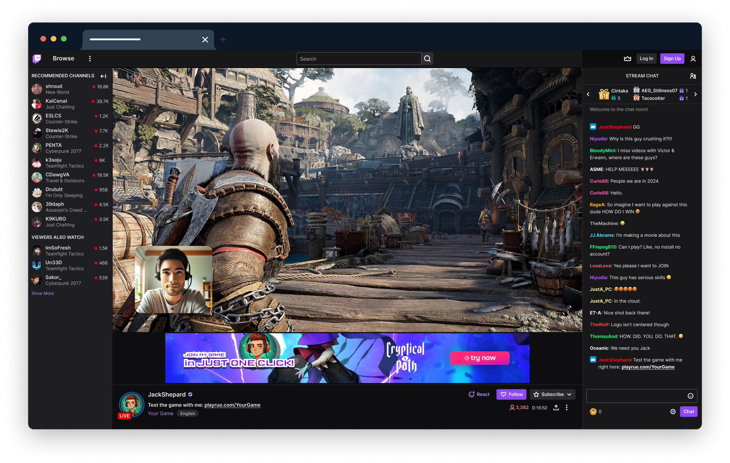Open the stream options three-dot menu
The width and height of the screenshot is (730, 463).
(566, 407)
